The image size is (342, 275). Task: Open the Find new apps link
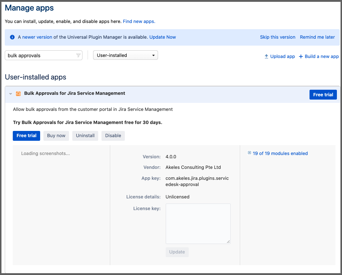click(x=139, y=22)
